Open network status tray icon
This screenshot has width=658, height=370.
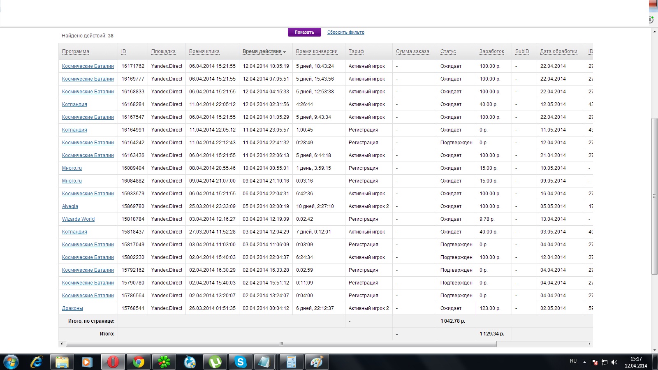click(x=605, y=362)
